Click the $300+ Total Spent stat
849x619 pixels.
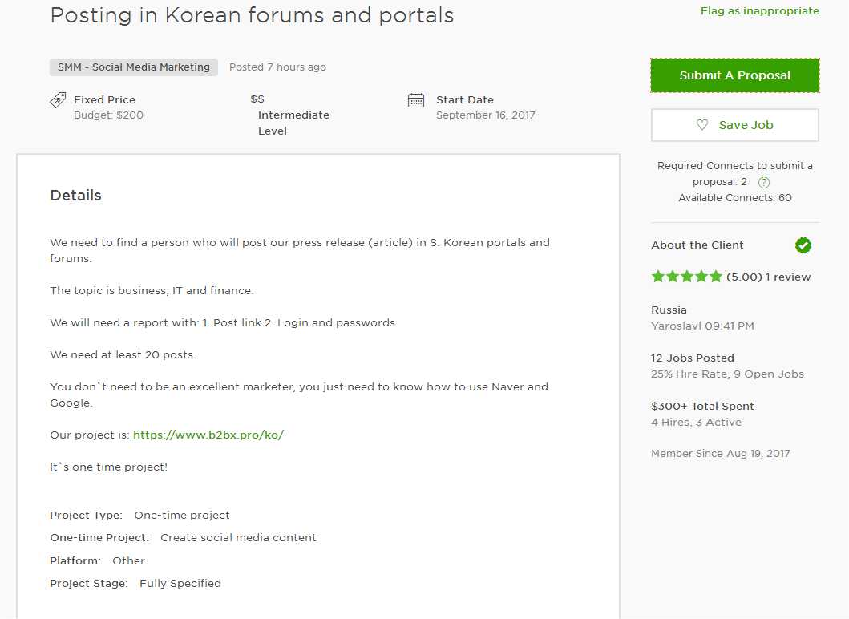[702, 407]
